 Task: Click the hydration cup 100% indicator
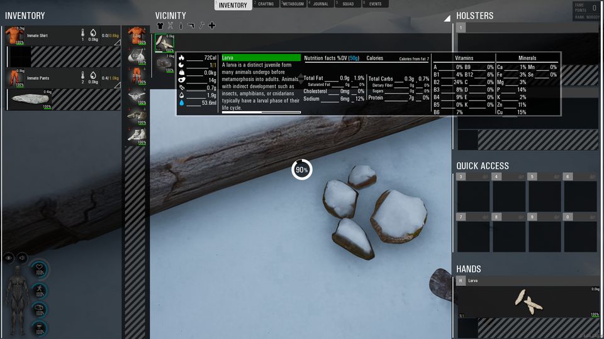click(39, 328)
